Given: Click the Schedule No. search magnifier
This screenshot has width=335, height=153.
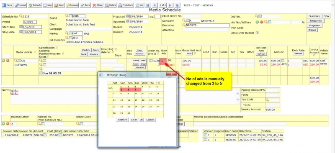Looking at the screenshot, I should pos(21,16).
